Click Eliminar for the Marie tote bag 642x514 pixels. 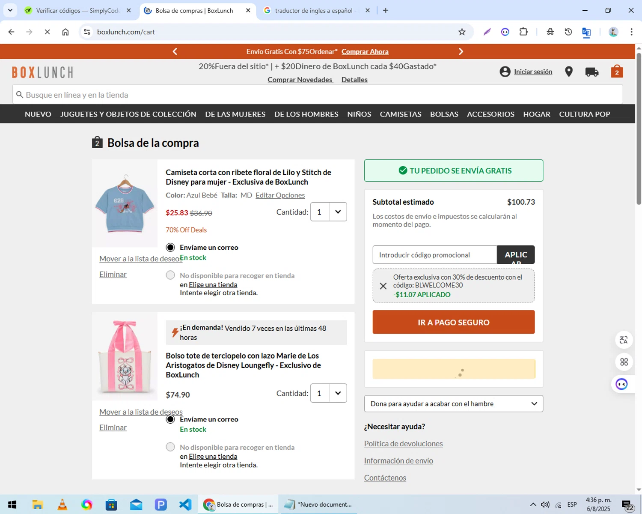tap(113, 427)
